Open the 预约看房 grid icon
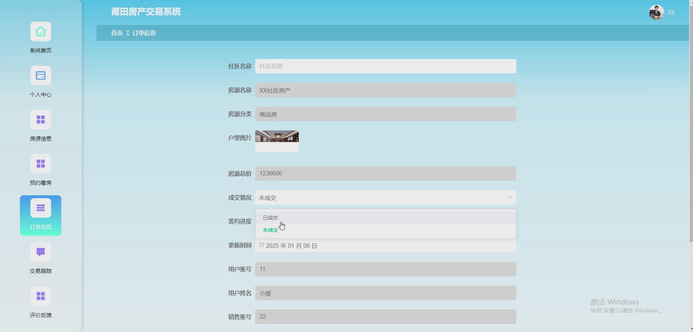Screen dimensions: 693x332 [41, 164]
